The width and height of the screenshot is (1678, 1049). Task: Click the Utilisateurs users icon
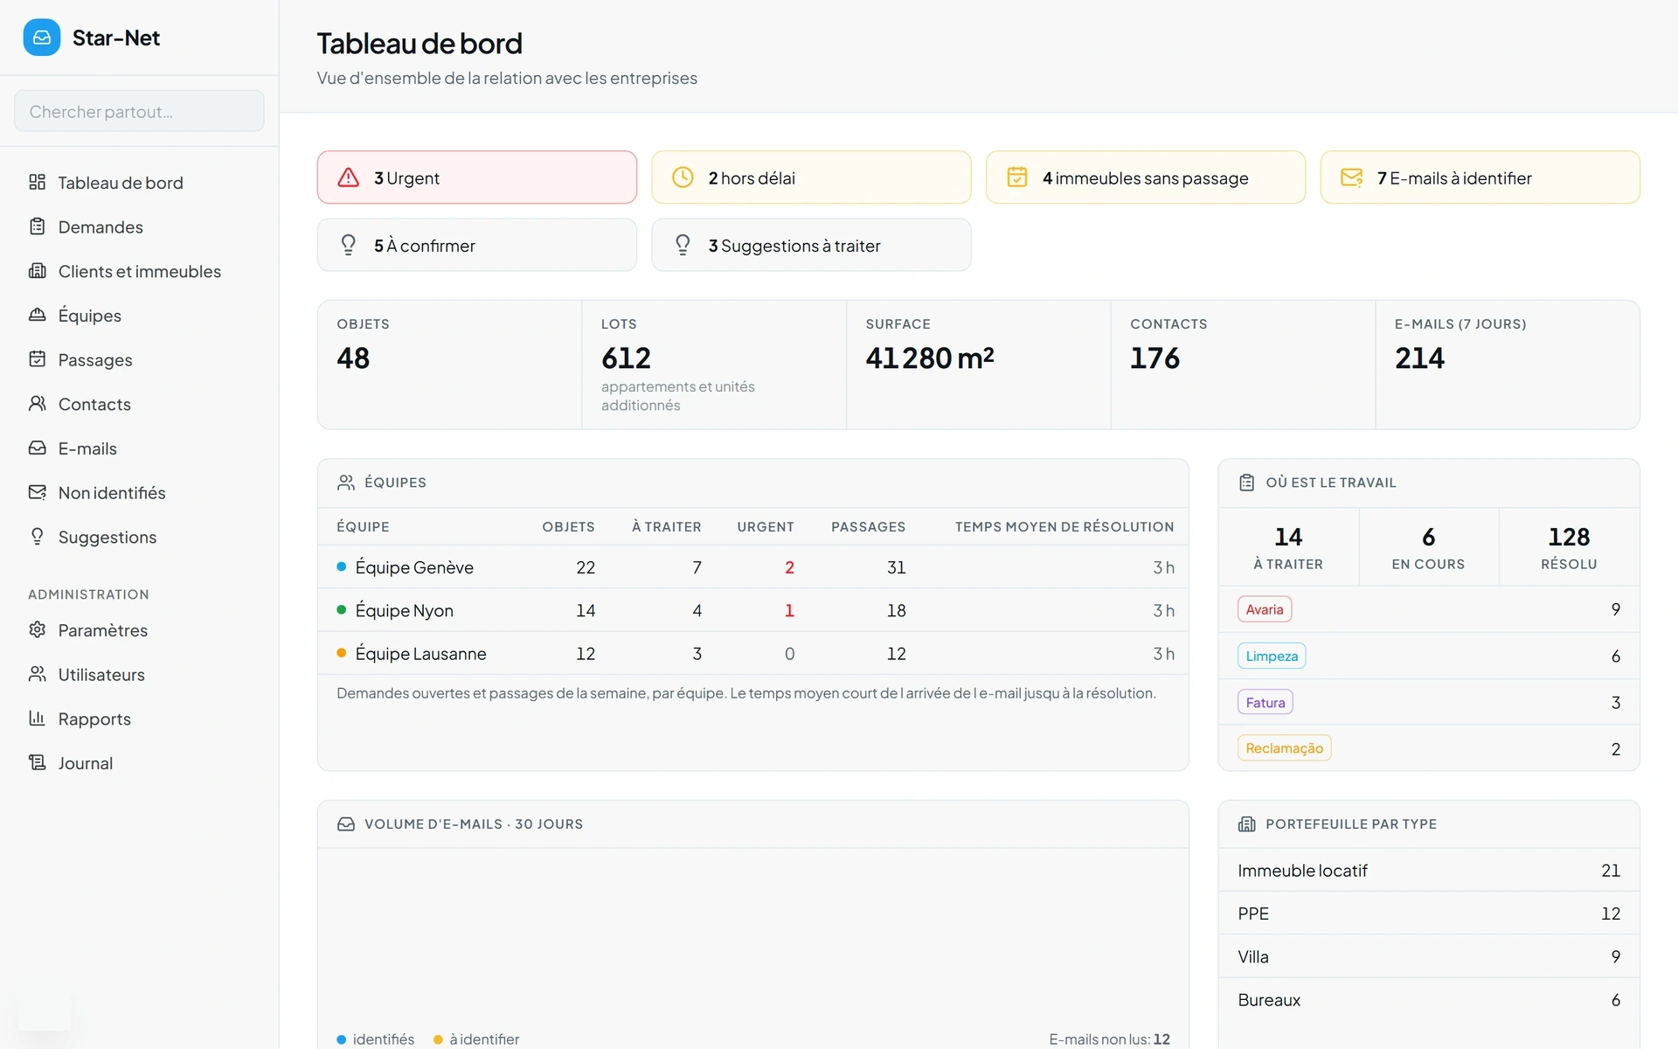pyautogui.click(x=37, y=674)
